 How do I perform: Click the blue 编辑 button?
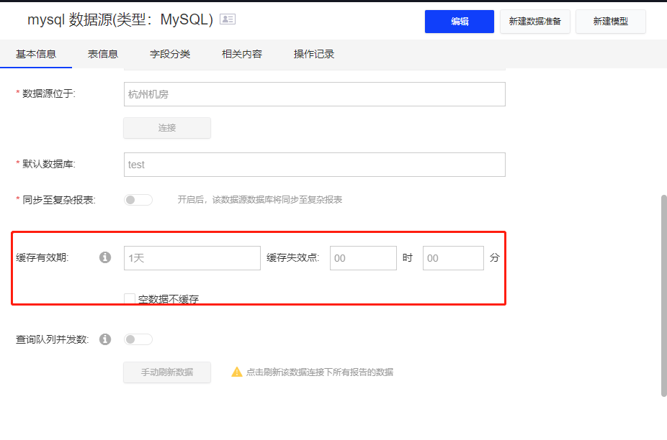(459, 21)
